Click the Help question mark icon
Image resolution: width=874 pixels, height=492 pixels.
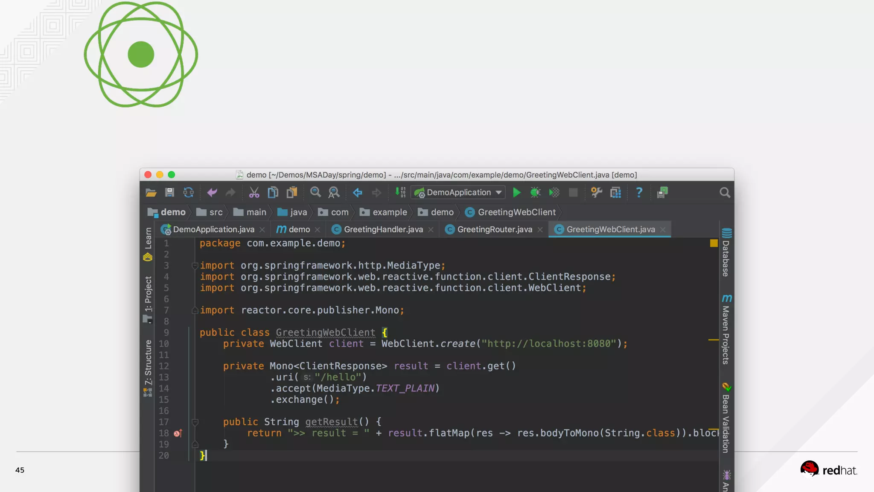pyautogui.click(x=639, y=193)
